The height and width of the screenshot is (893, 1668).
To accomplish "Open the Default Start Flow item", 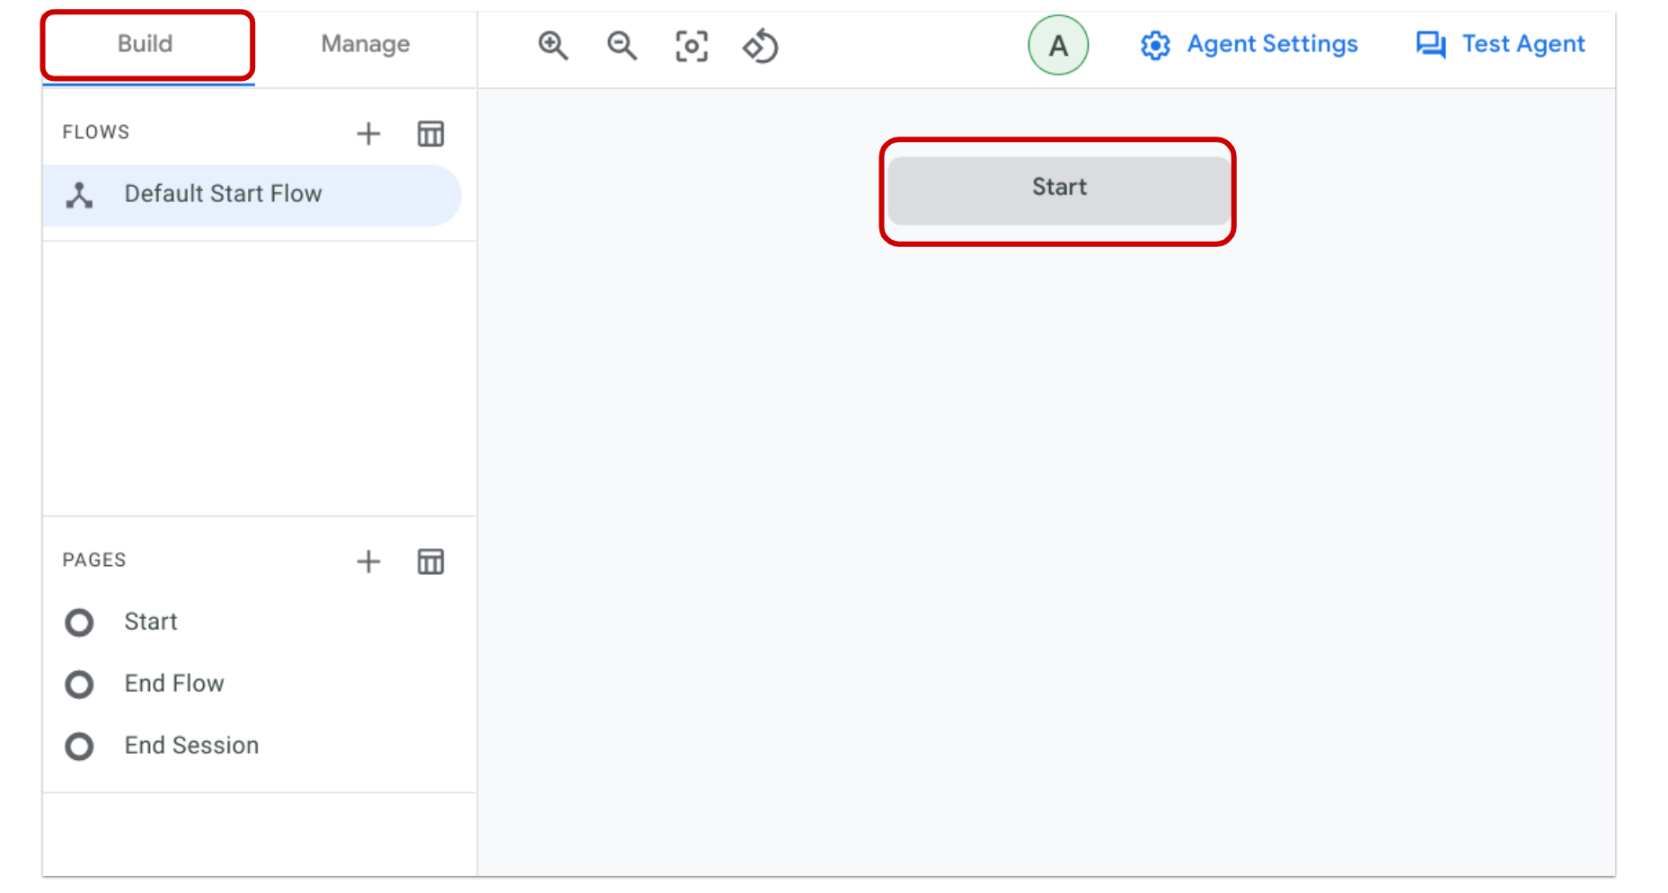I will pos(223,194).
